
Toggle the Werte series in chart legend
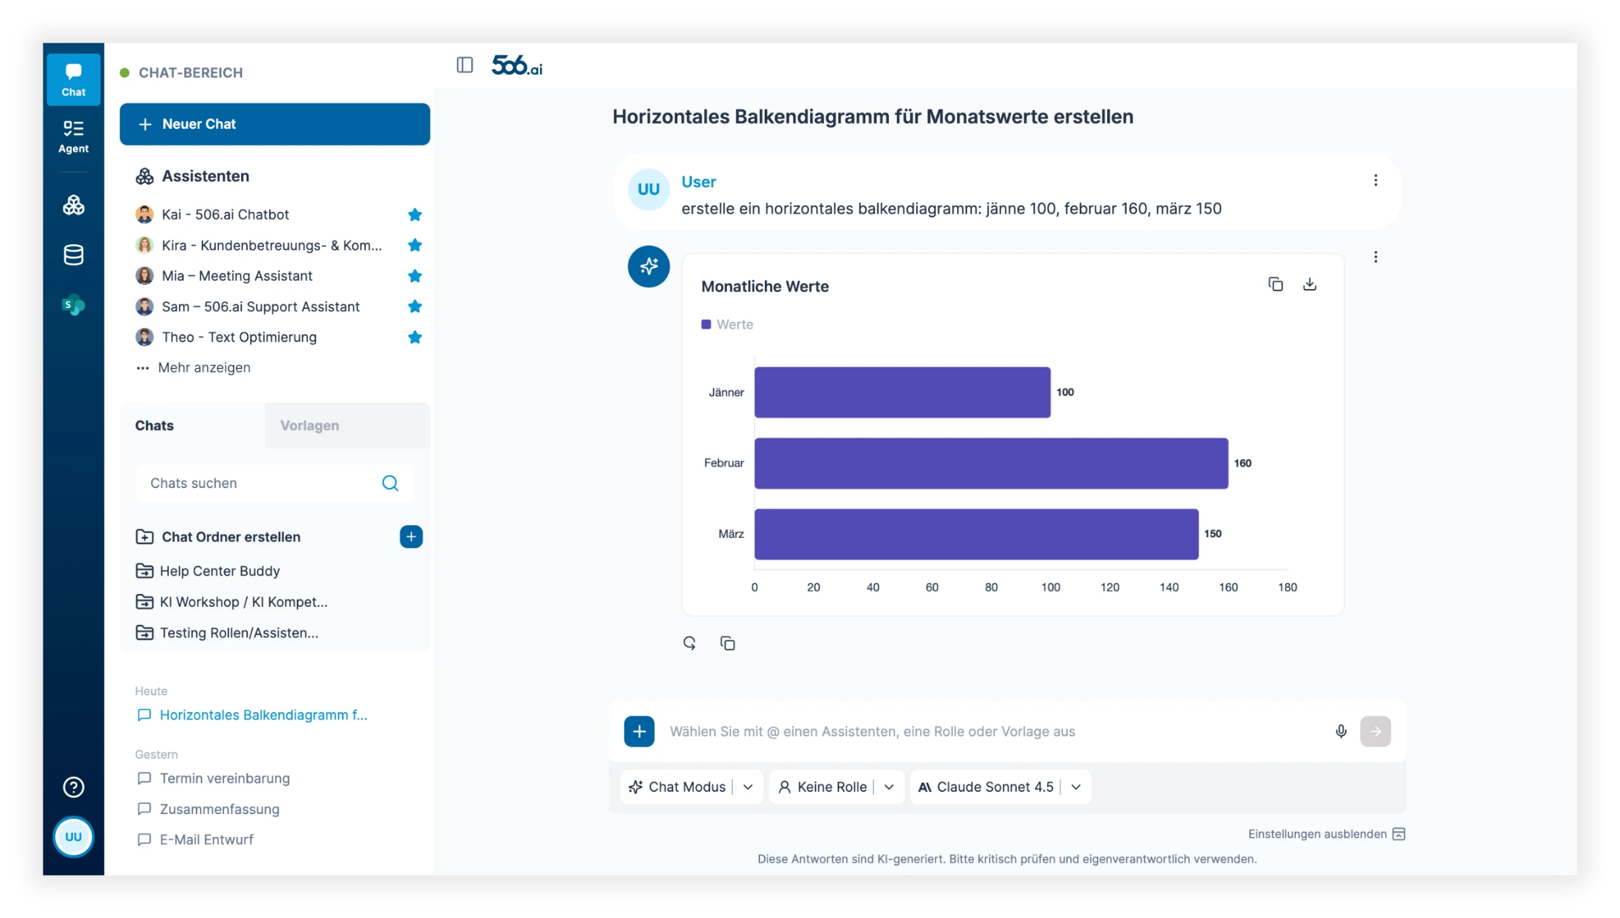click(727, 325)
